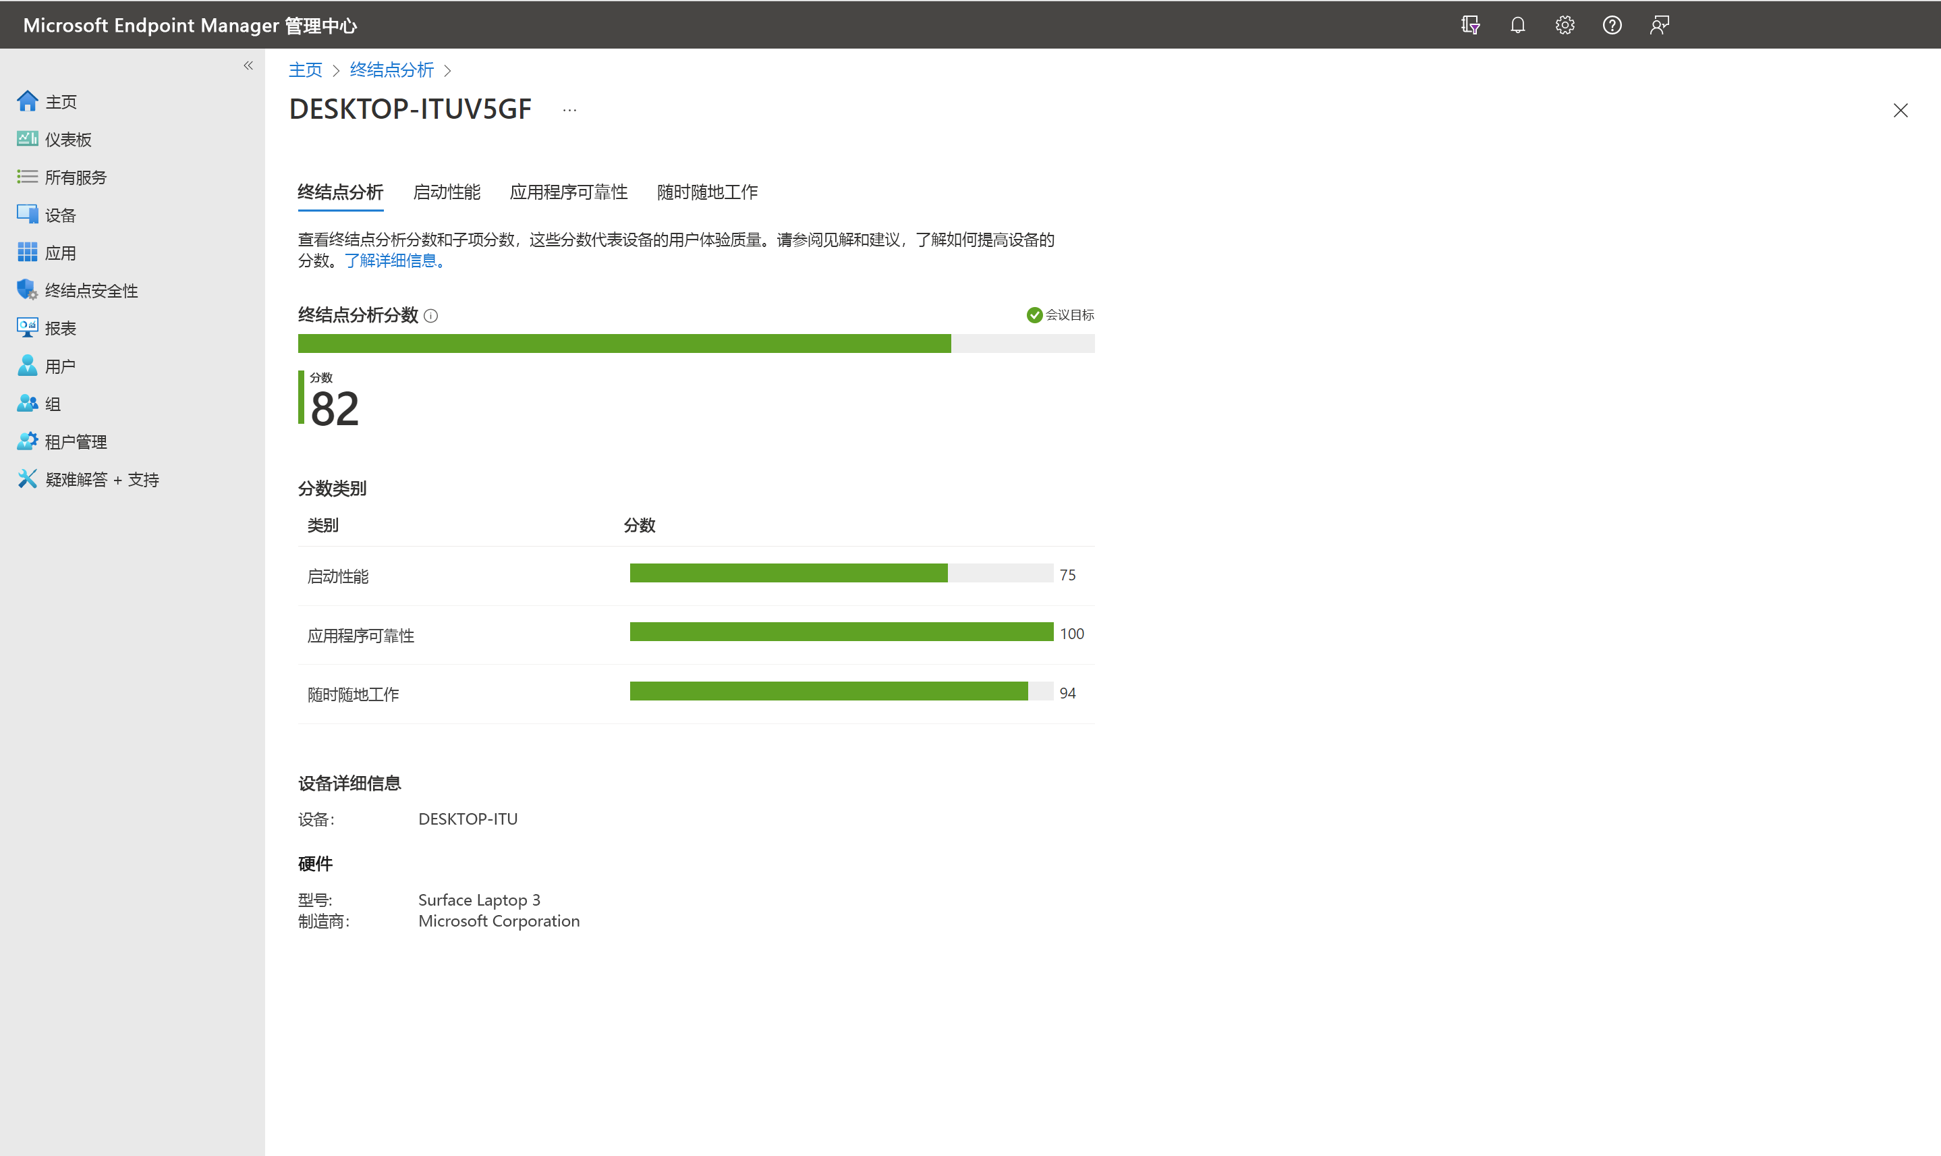1941x1156 pixels.
Task: Click the info icon beside 终结点分析分数
Action: click(x=430, y=315)
